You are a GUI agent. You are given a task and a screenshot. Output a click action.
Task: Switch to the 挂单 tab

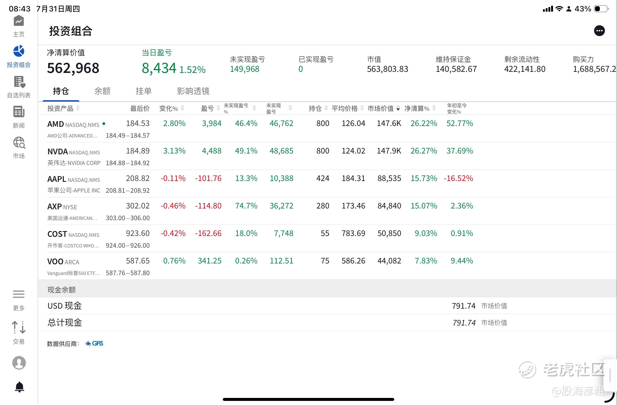[x=143, y=91]
